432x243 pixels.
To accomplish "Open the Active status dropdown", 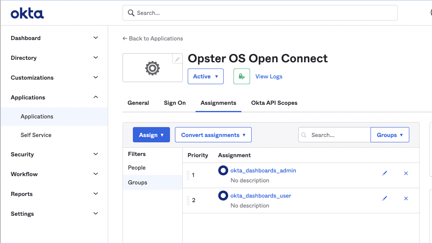I will [205, 76].
